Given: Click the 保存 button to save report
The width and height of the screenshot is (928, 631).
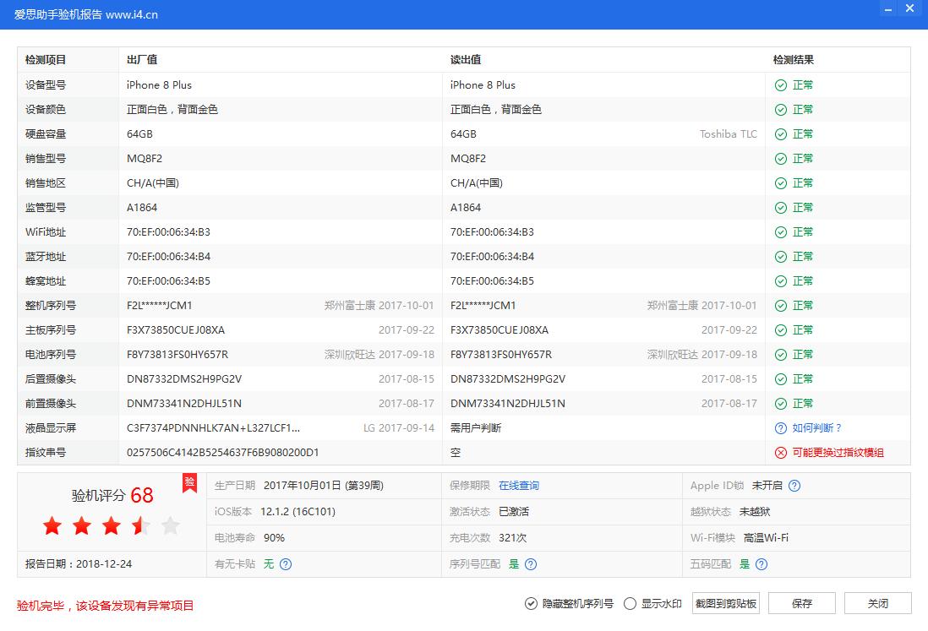Looking at the screenshot, I should (801, 603).
